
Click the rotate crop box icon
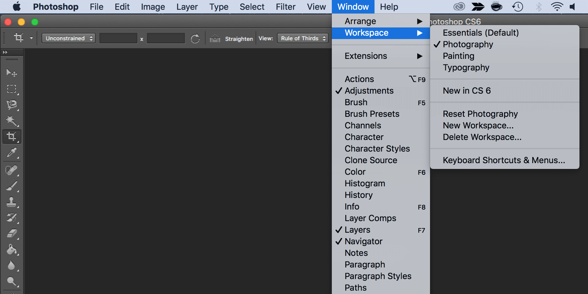pos(195,39)
